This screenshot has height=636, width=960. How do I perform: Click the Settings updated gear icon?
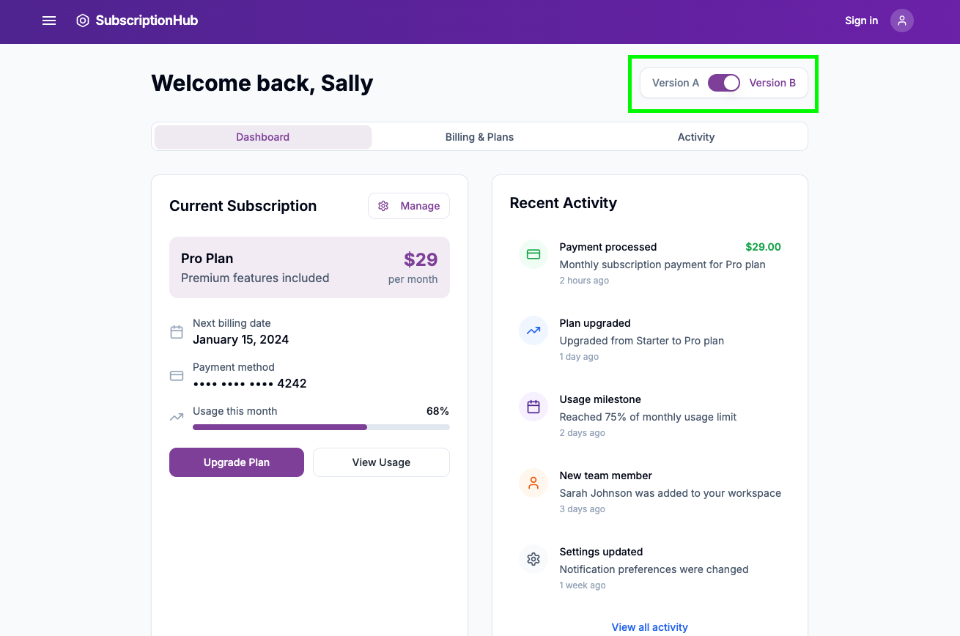[x=533, y=559]
